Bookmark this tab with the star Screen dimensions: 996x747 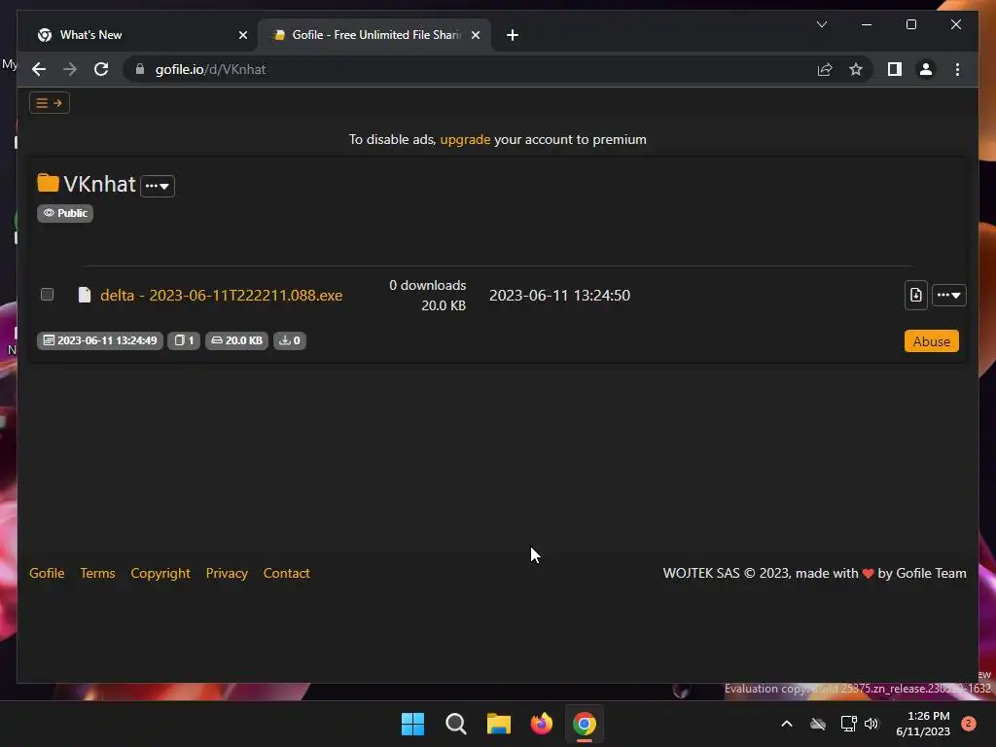pyautogui.click(x=856, y=69)
